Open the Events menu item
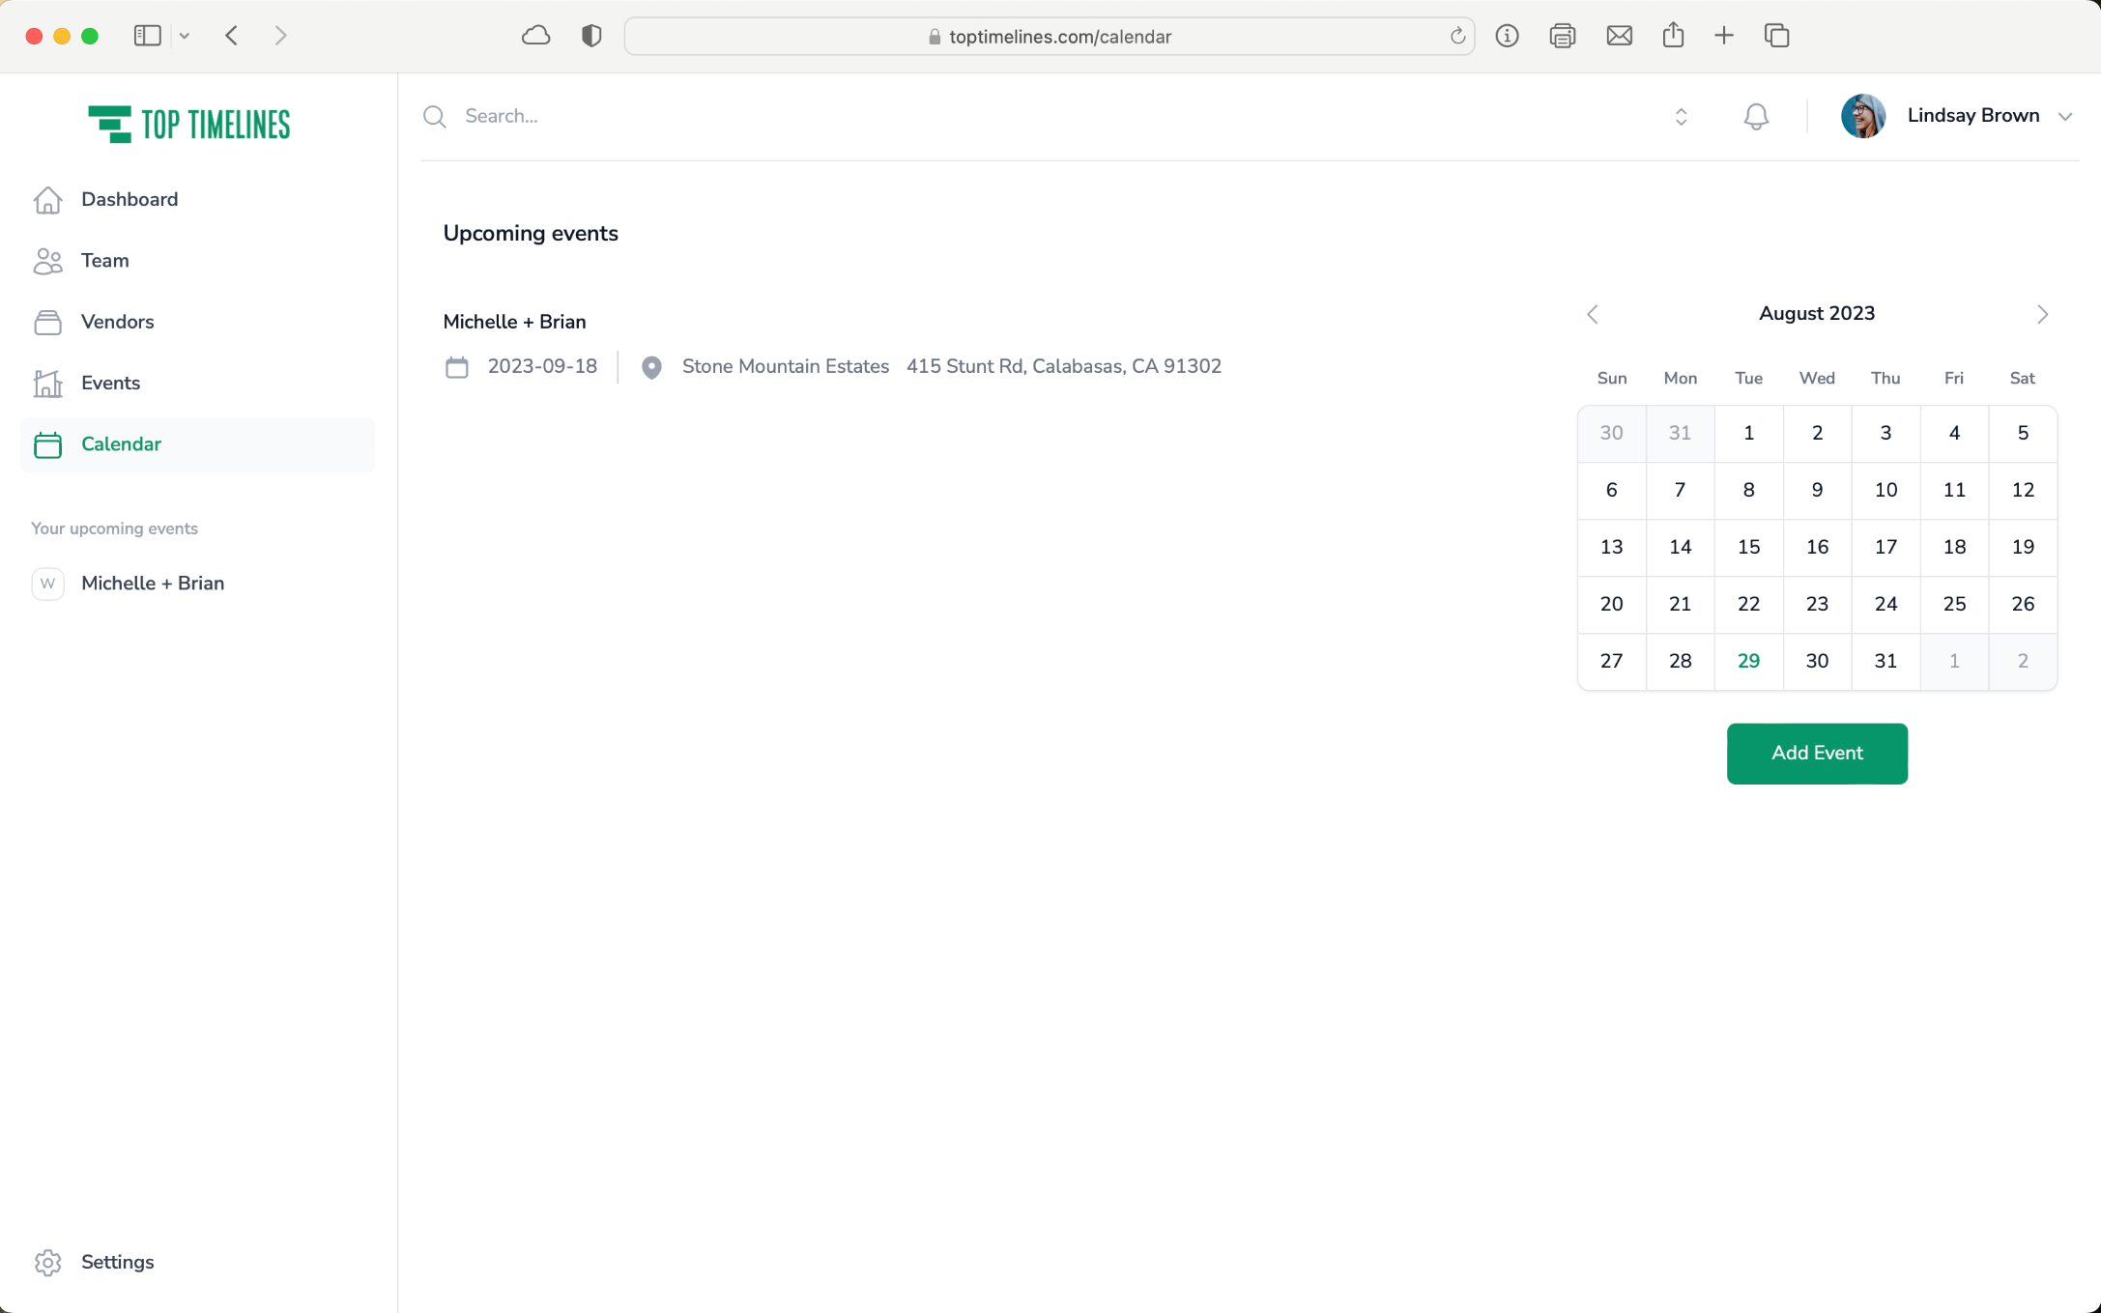The height and width of the screenshot is (1313, 2101). point(110,383)
